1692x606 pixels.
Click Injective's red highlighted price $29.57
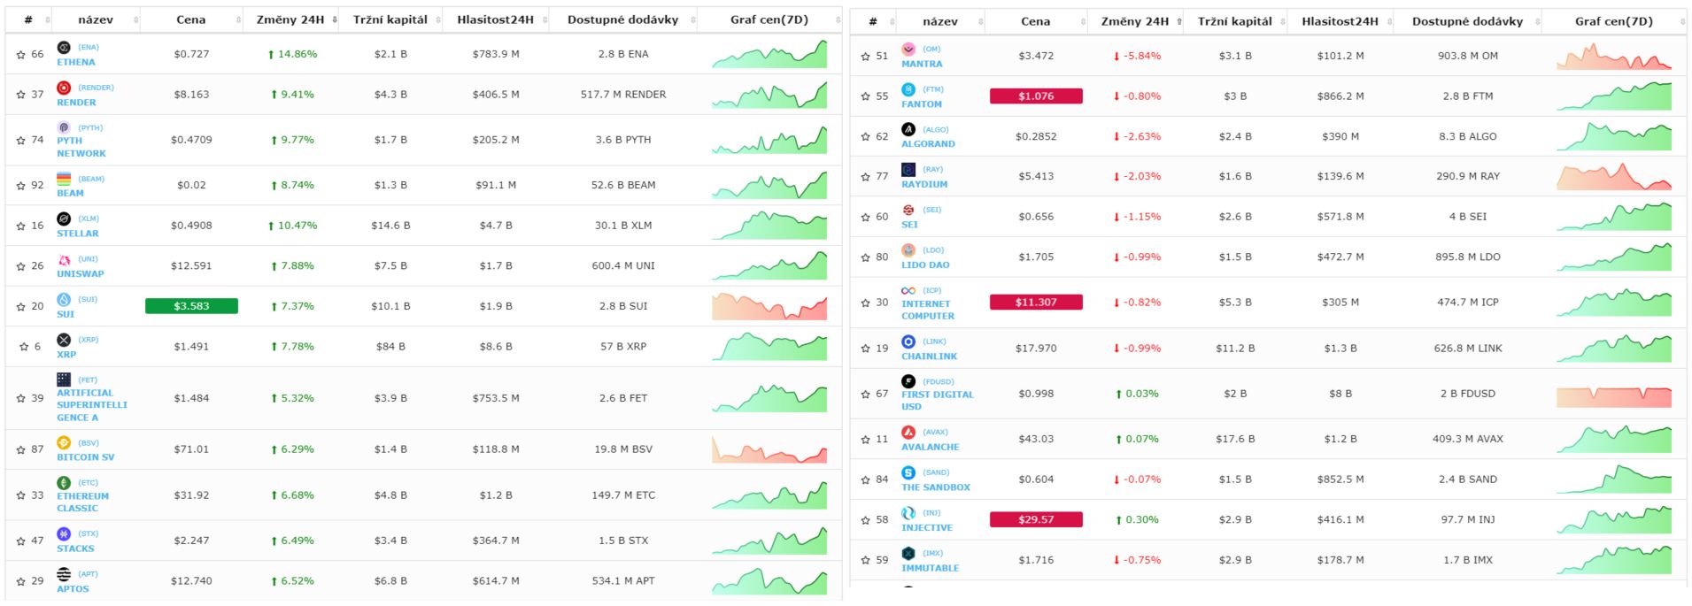1036,519
